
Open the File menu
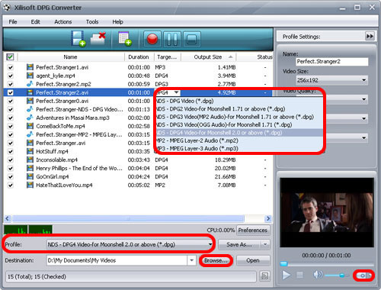13,22
